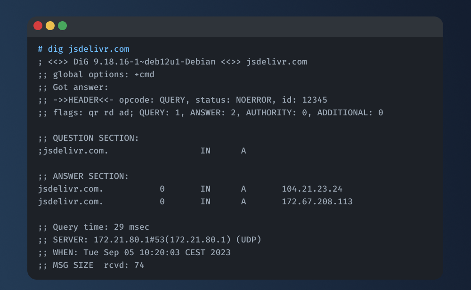Click the 'ANSWER SECTION' heading
Image resolution: width=471 pixels, height=290 pixels.
[x=90, y=176]
